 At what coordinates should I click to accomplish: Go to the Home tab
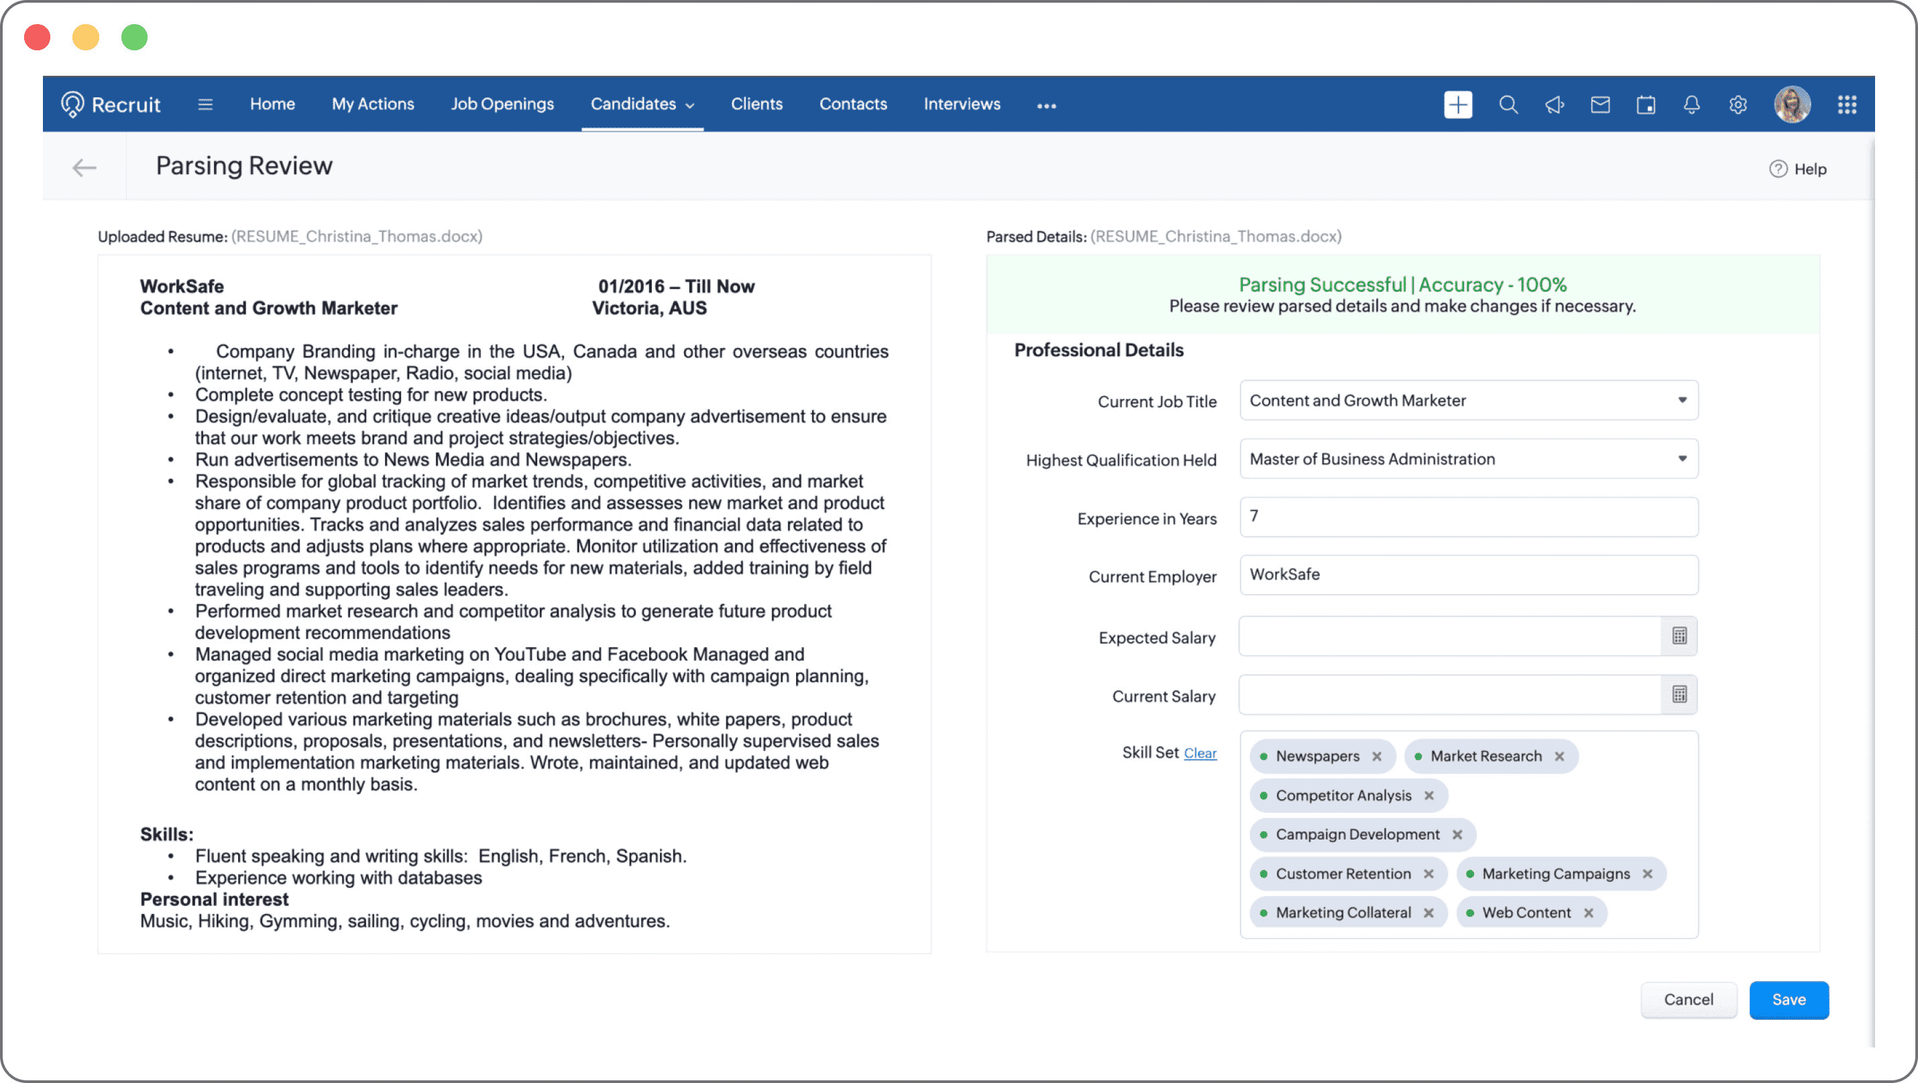pos(272,104)
